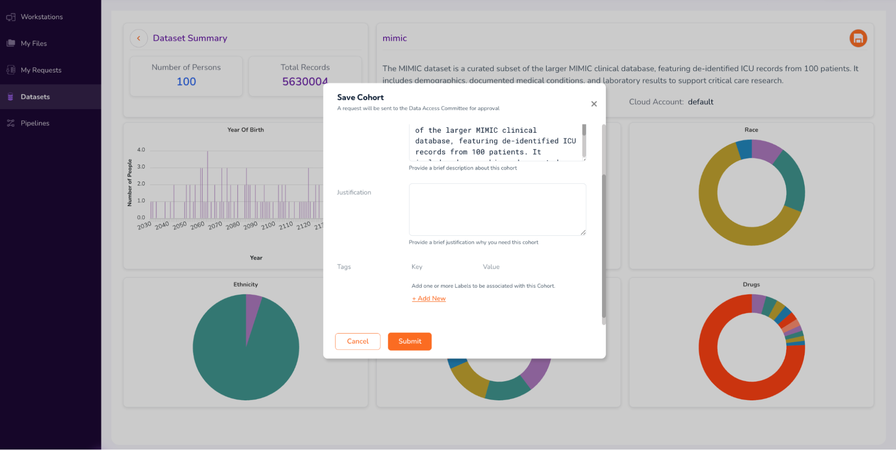Viewport: 896px width, 450px height.
Task: Click the Datasets database icon
Action: (x=11, y=97)
